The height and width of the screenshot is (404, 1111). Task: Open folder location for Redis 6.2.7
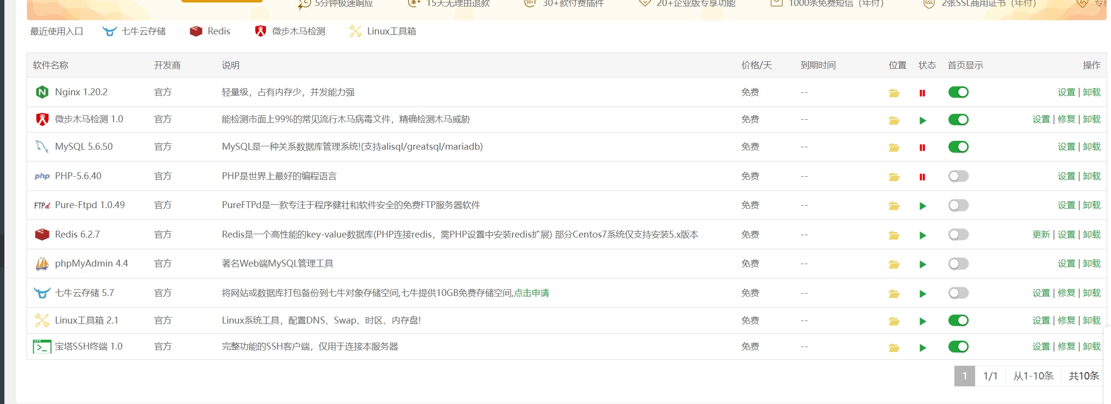(x=894, y=235)
